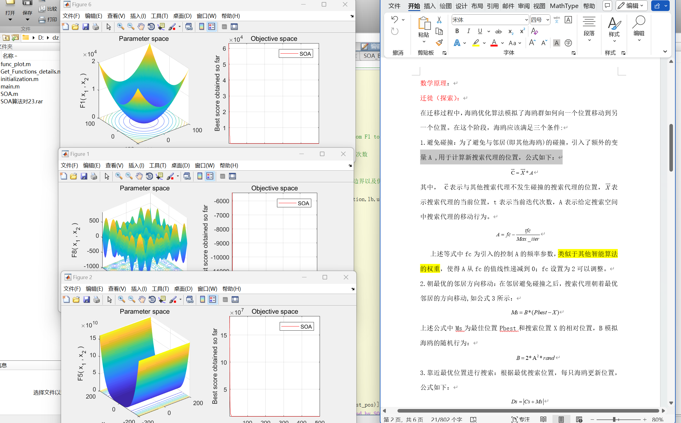Click the Zoom In icon in Figure 2
The width and height of the screenshot is (681, 423).
(121, 300)
